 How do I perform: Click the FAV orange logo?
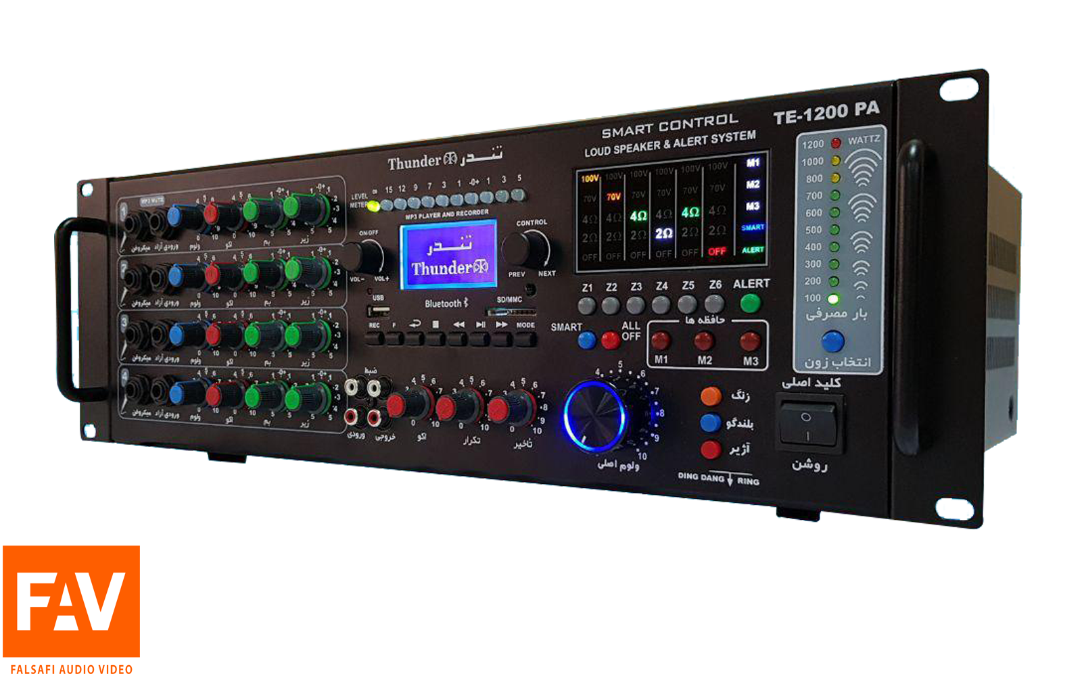[x=72, y=601]
